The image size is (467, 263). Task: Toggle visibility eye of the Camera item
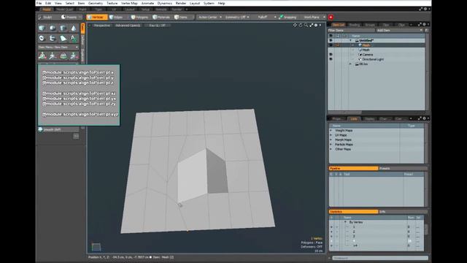coord(331,55)
